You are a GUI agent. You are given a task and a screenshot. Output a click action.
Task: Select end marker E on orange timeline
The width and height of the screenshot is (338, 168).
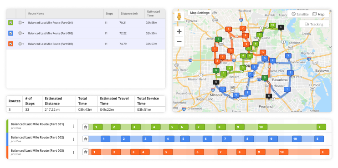coord(325,152)
